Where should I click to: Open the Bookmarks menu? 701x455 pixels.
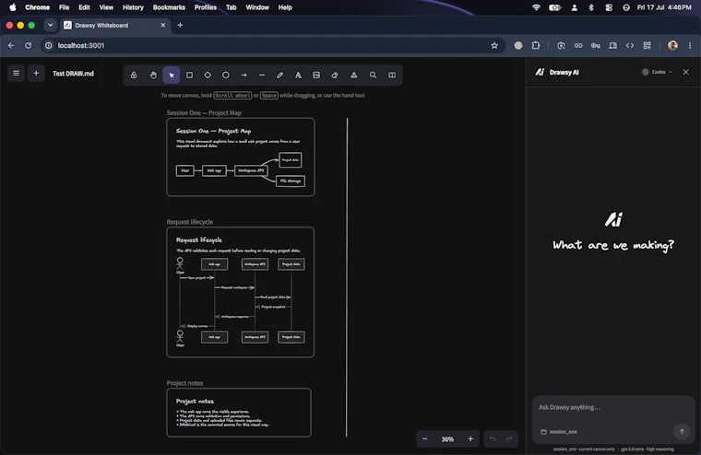(169, 7)
